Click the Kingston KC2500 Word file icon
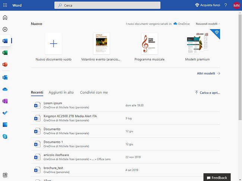 (x=37, y=118)
